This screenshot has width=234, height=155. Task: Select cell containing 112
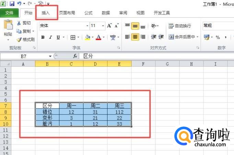(x=119, y=112)
